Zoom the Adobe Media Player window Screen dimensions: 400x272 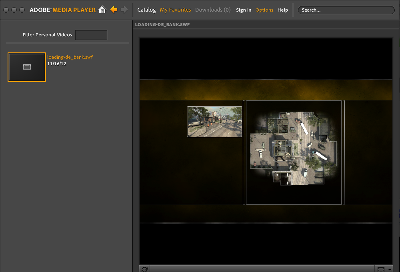click(x=22, y=10)
